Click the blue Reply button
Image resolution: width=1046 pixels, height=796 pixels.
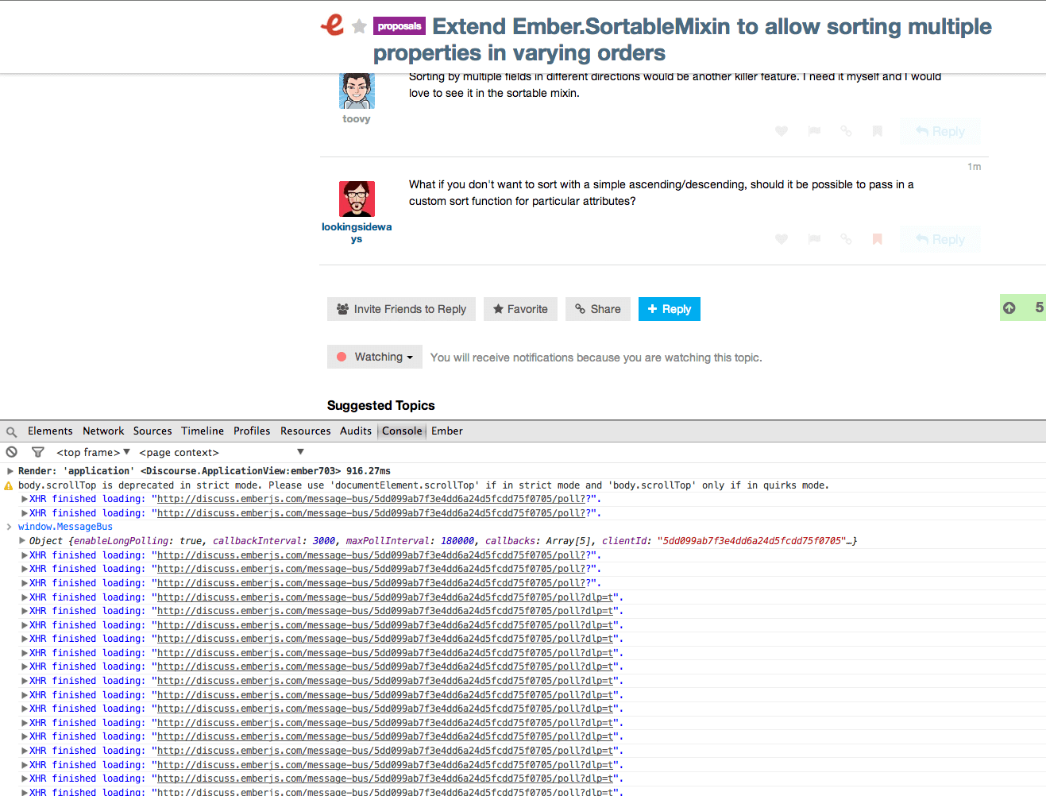pos(669,309)
